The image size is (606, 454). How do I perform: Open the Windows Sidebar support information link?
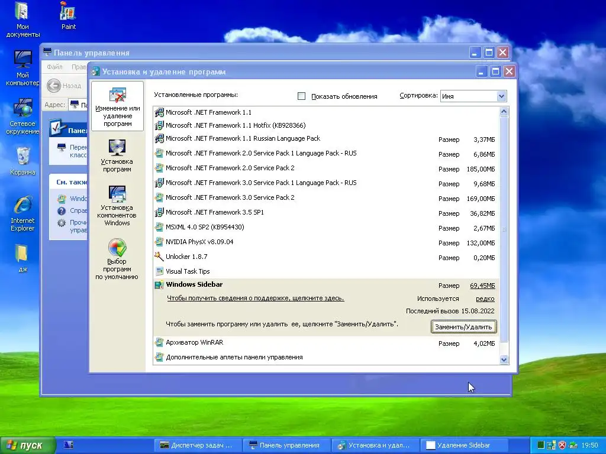tap(256, 298)
